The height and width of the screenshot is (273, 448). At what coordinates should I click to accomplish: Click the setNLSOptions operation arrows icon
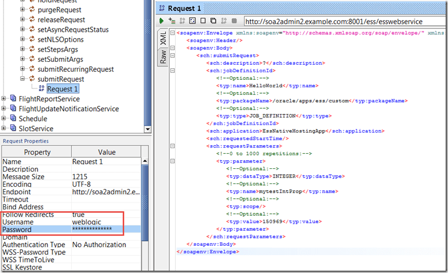tap(31, 40)
